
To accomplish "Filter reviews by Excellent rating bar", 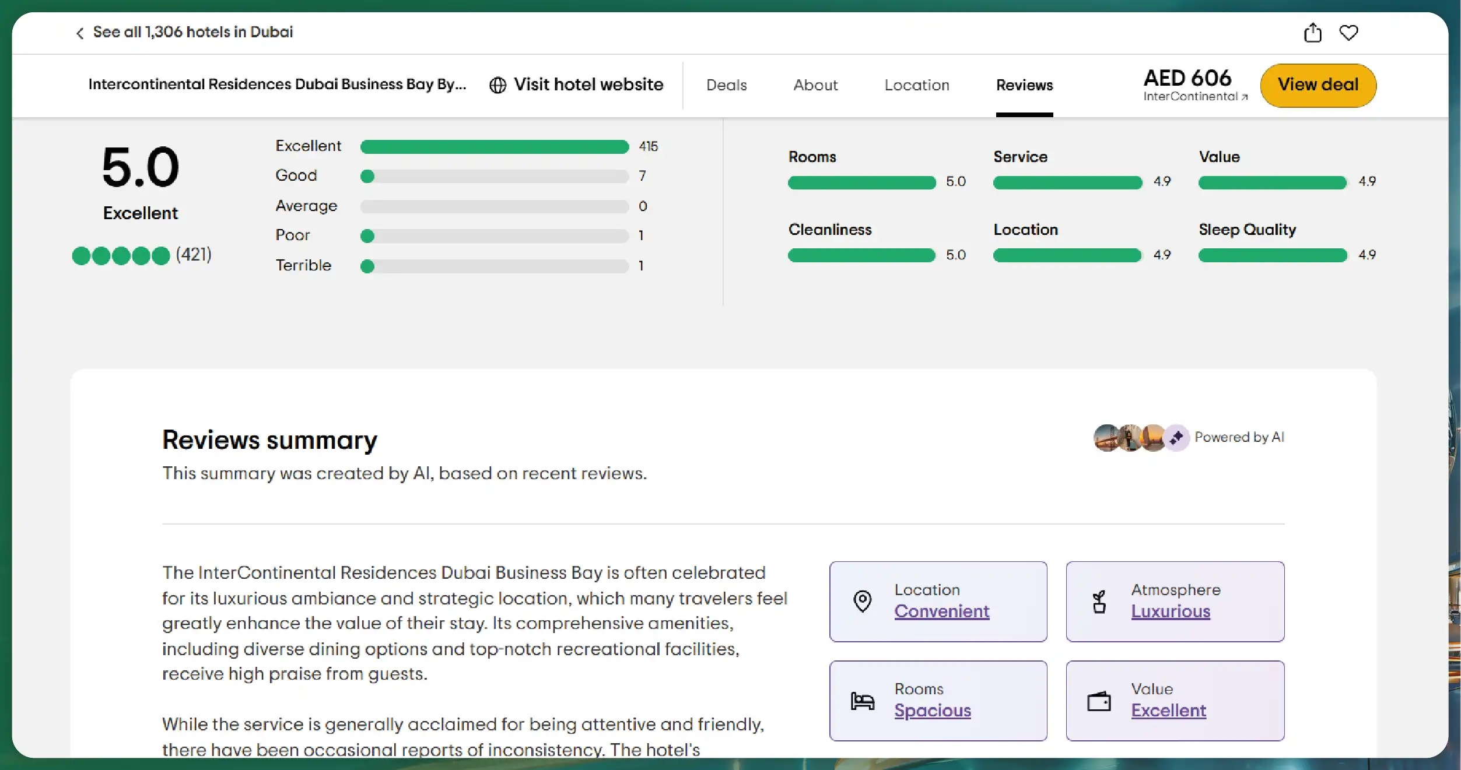I will click(494, 147).
